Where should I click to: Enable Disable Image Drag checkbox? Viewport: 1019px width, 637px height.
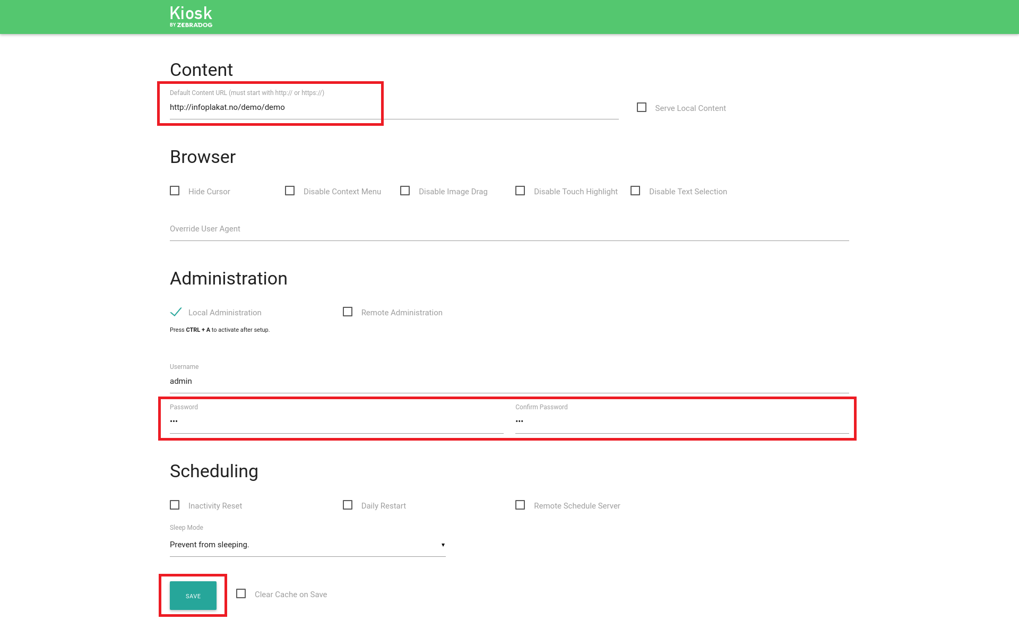point(405,191)
